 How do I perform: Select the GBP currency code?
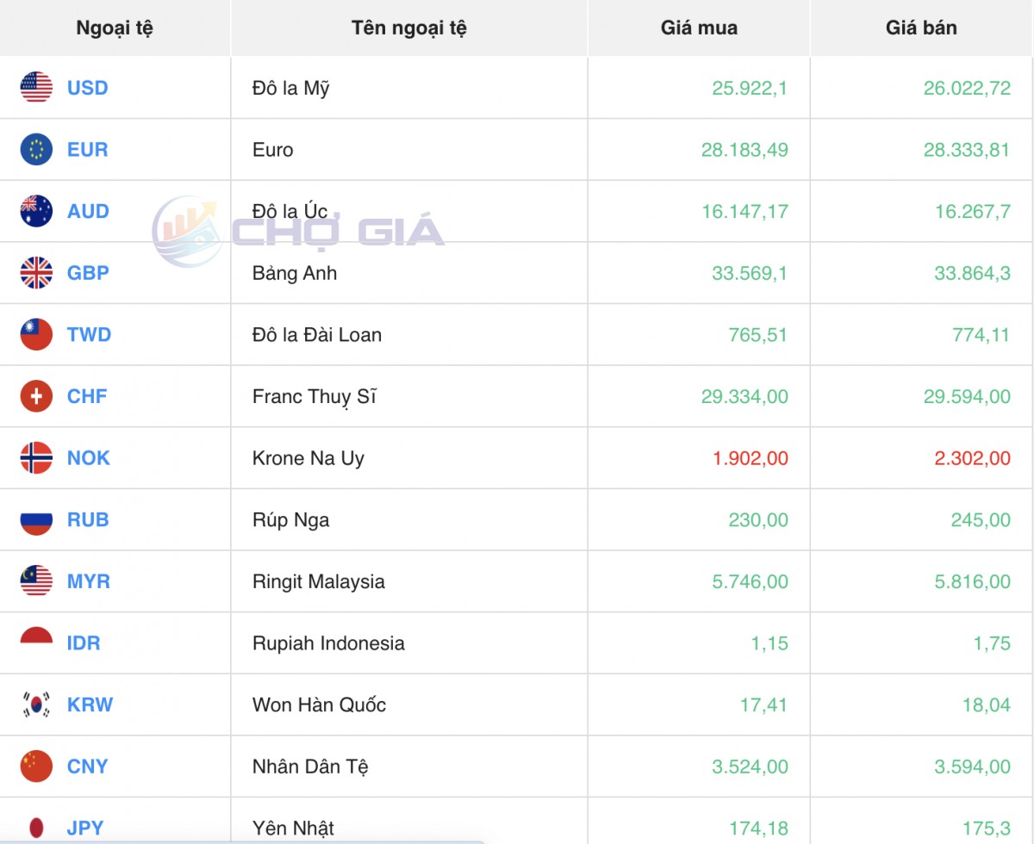pyautogui.click(x=88, y=273)
